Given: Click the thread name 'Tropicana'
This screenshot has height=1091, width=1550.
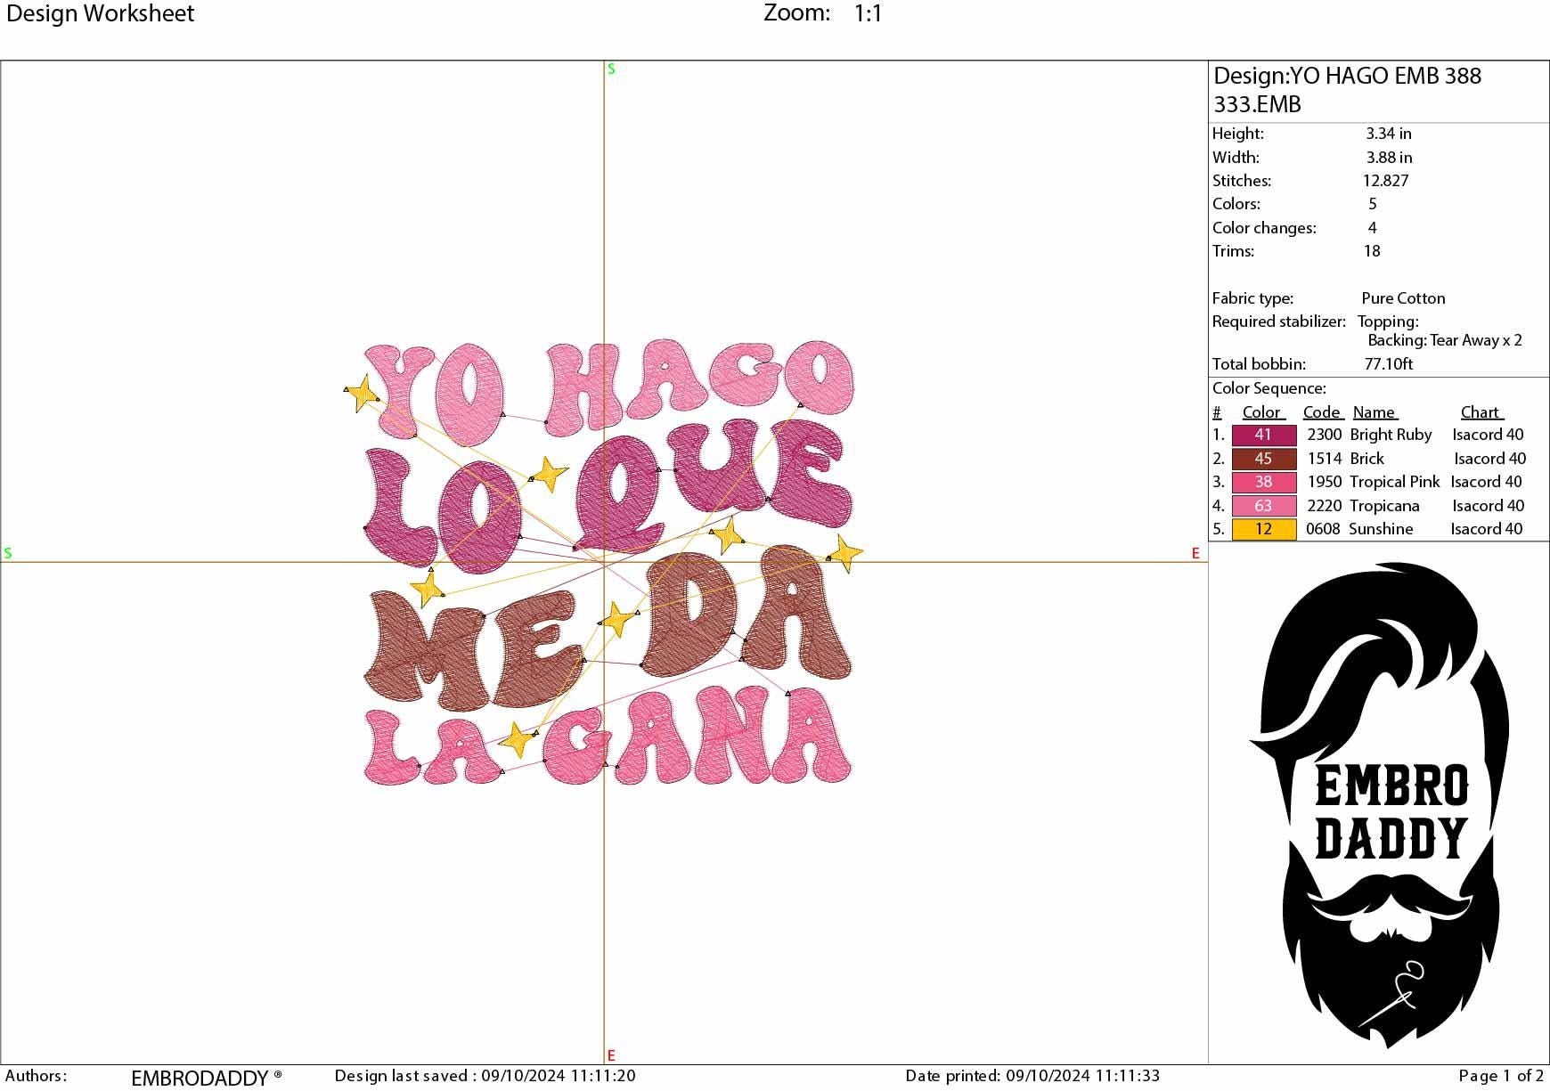Looking at the screenshot, I should [1384, 506].
